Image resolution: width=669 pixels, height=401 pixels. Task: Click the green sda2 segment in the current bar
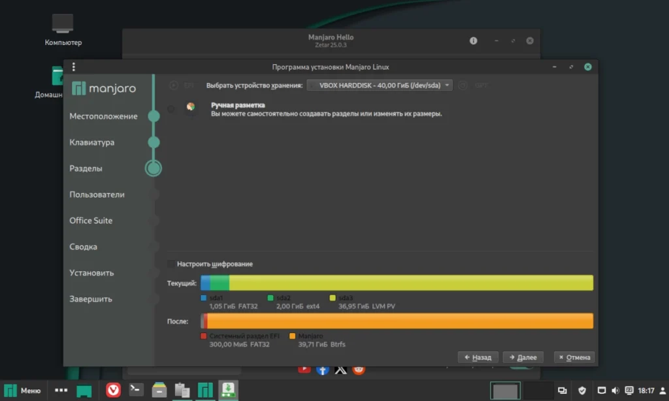(220, 283)
